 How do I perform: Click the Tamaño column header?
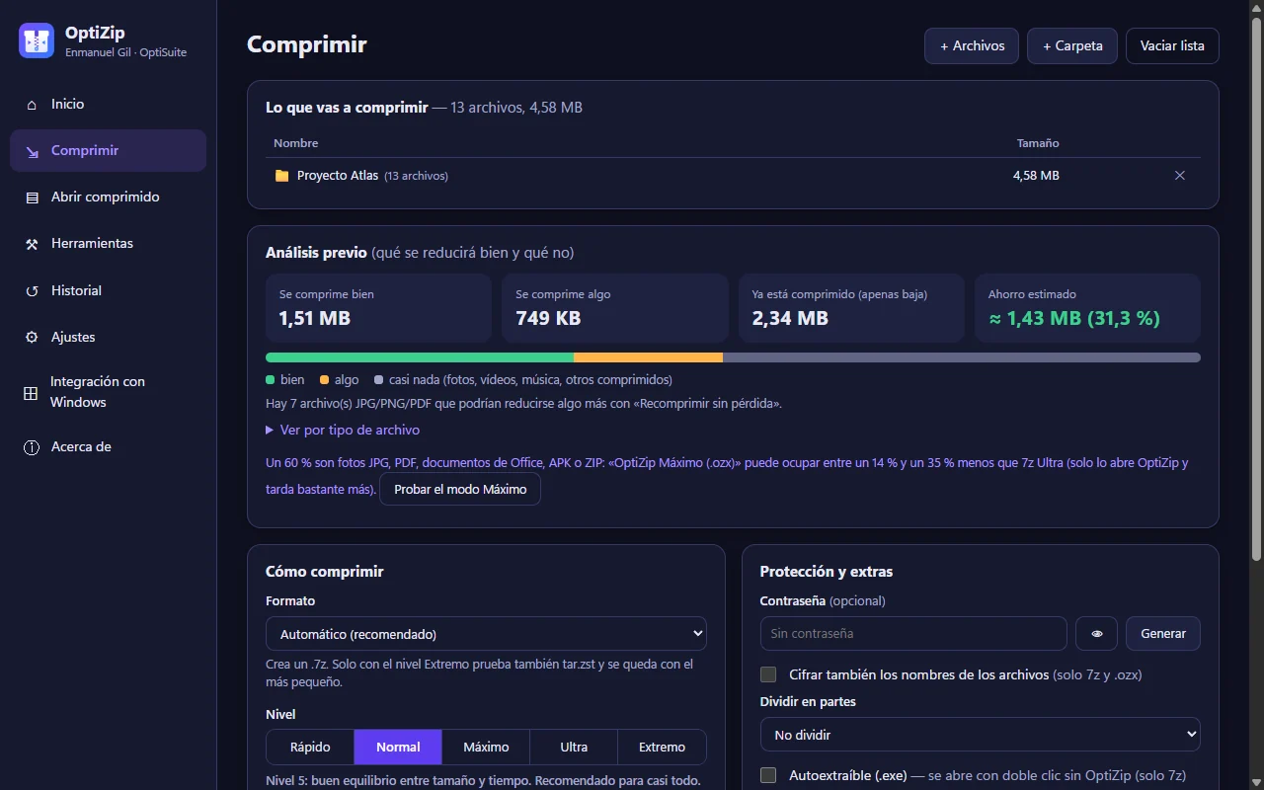click(1038, 143)
